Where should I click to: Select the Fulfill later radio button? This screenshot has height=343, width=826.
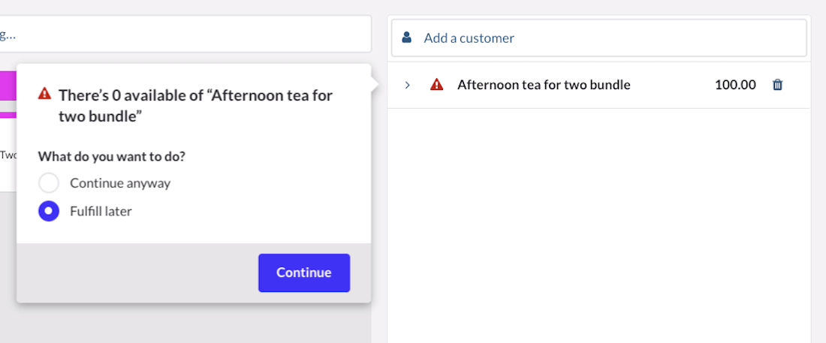(x=49, y=212)
